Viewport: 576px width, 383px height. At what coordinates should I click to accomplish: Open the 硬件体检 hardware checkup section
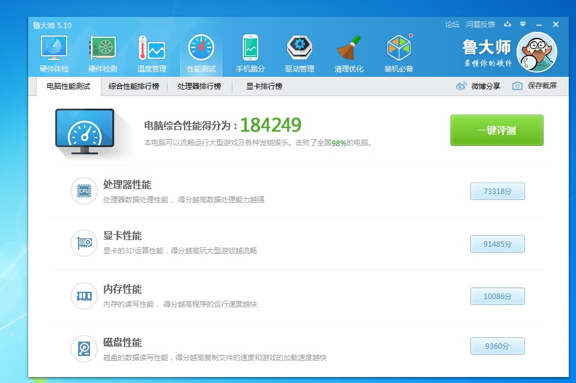coord(54,53)
